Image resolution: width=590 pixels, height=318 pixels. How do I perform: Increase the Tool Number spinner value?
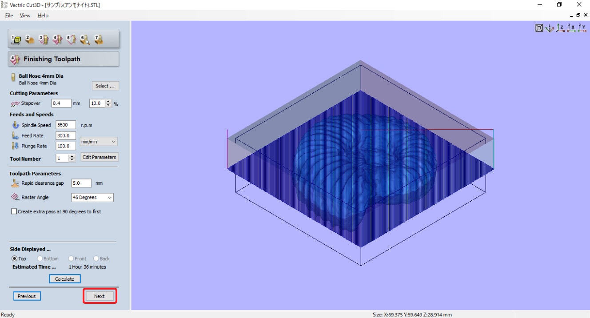click(72, 156)
